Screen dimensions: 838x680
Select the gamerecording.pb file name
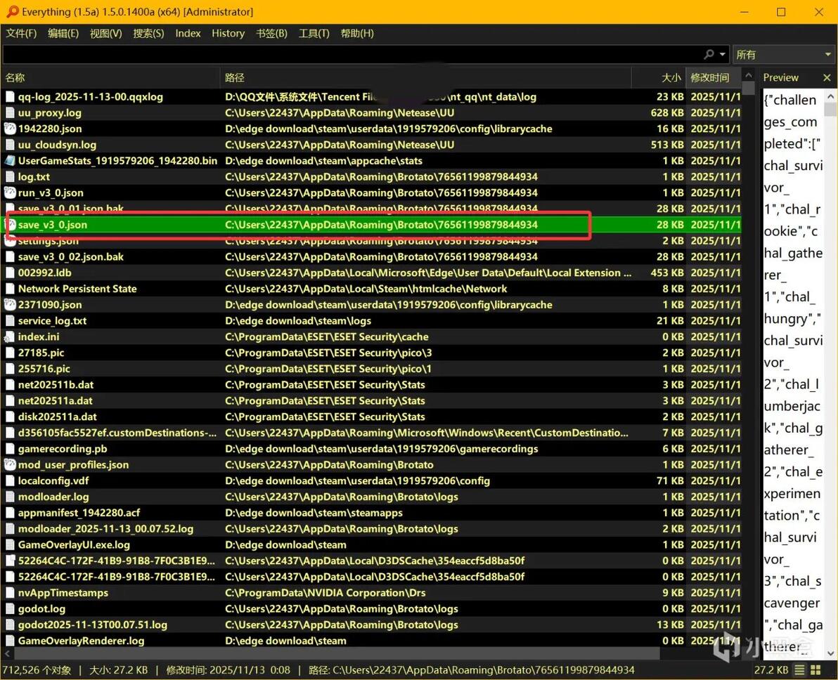click(x=63, y=449)
